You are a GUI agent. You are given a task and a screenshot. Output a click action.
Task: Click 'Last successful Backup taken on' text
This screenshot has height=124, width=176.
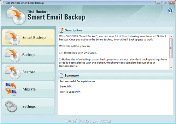[x=77, y=81]
